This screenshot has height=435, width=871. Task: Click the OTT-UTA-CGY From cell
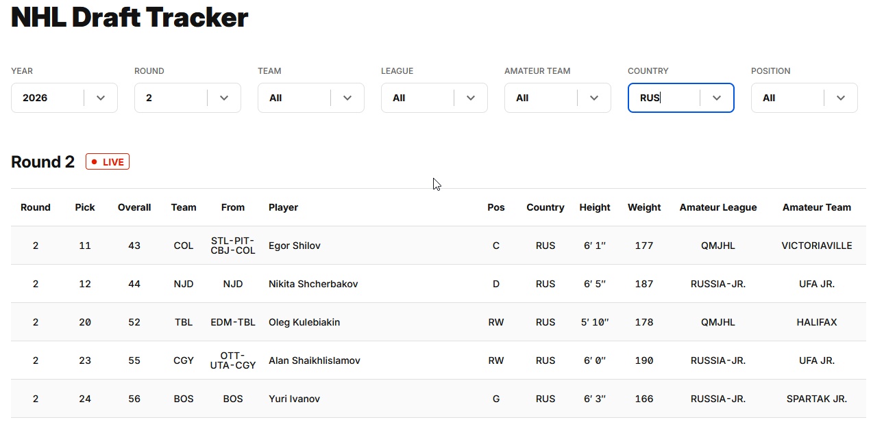(233, 360)
